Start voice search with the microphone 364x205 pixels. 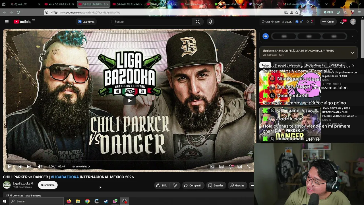(x=210, y=22)
